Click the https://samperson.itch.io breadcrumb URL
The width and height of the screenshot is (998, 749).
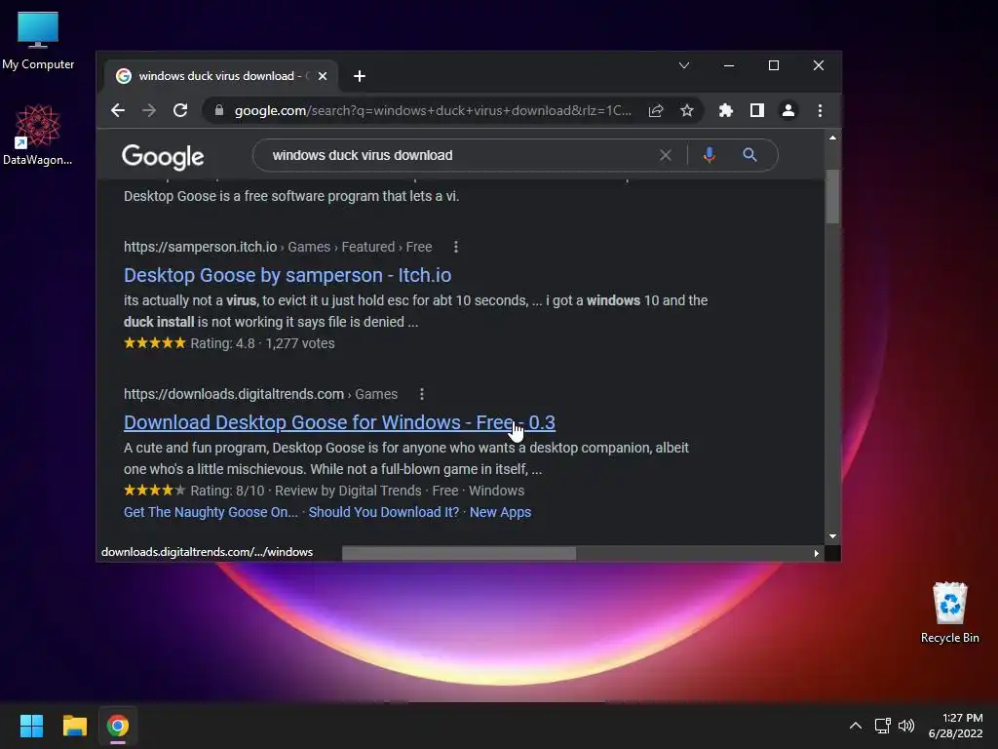pos(201,247)
